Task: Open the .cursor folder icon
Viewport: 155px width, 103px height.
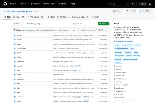Action: tap(15, 44)
